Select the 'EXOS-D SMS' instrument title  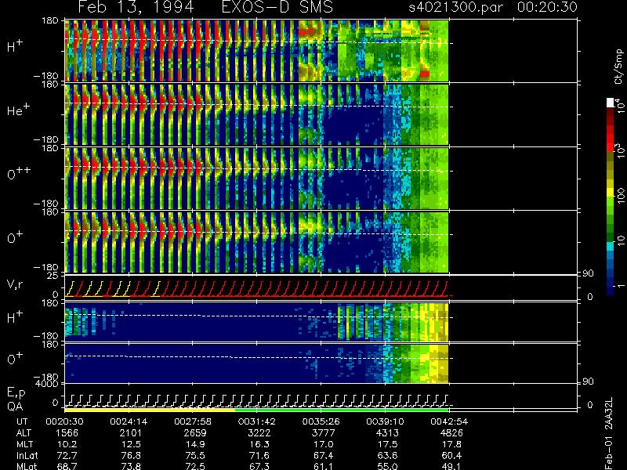coord(277,7)
